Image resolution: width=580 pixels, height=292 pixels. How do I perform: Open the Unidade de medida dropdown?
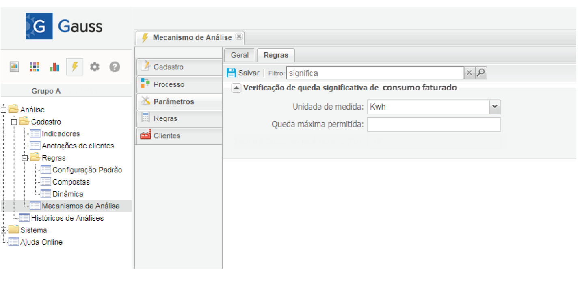click(x=494, y=107)
